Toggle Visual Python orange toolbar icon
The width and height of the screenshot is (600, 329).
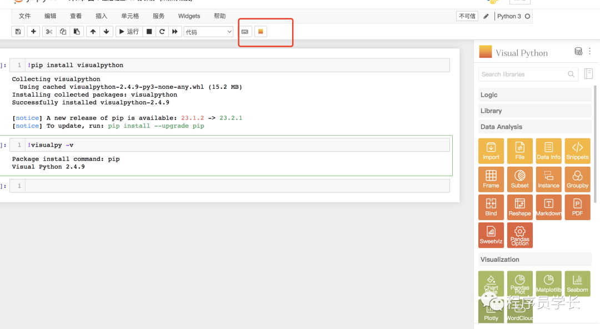[261, 32]
